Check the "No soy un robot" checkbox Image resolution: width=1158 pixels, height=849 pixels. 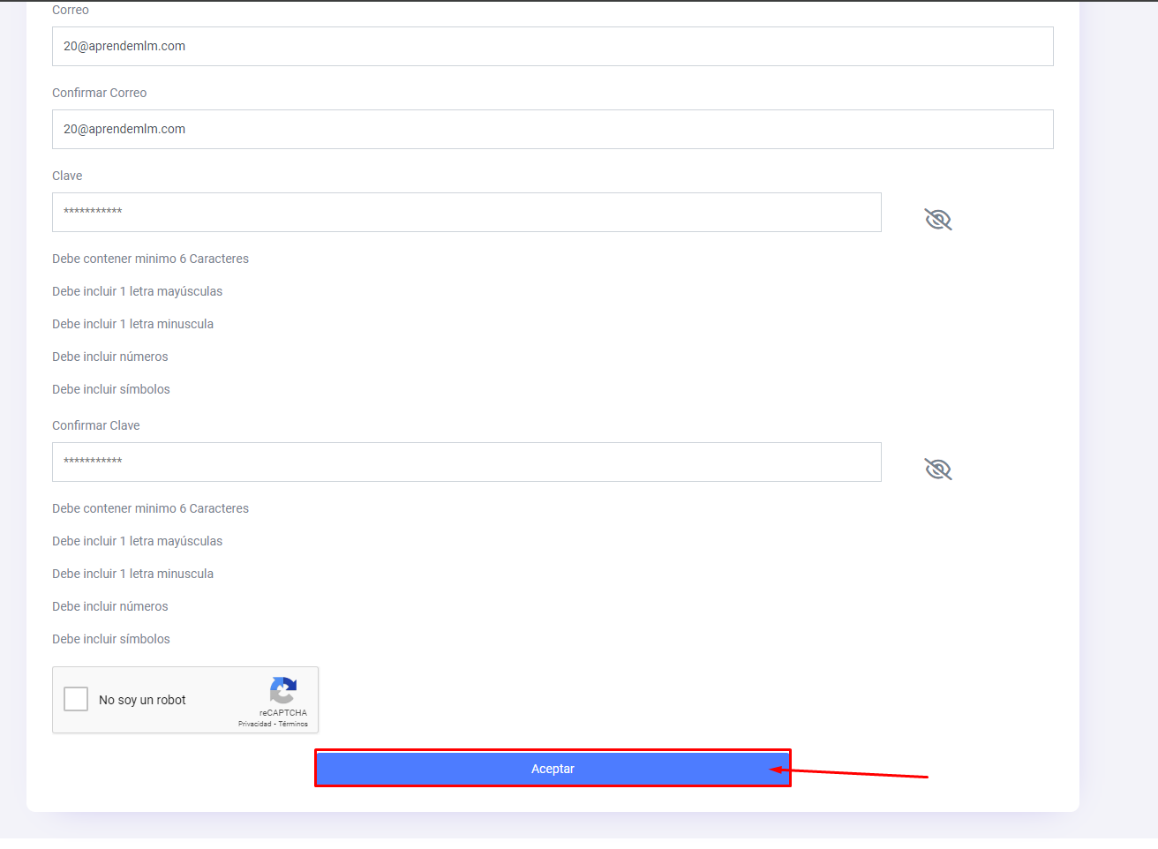77,699
